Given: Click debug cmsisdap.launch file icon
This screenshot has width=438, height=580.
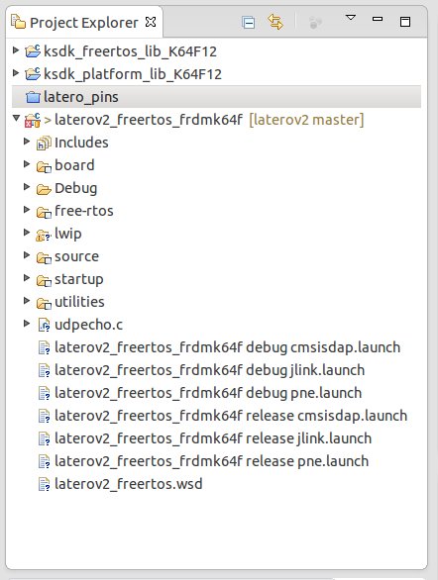Looking at the screenshot, I should (x=44, y=348).
